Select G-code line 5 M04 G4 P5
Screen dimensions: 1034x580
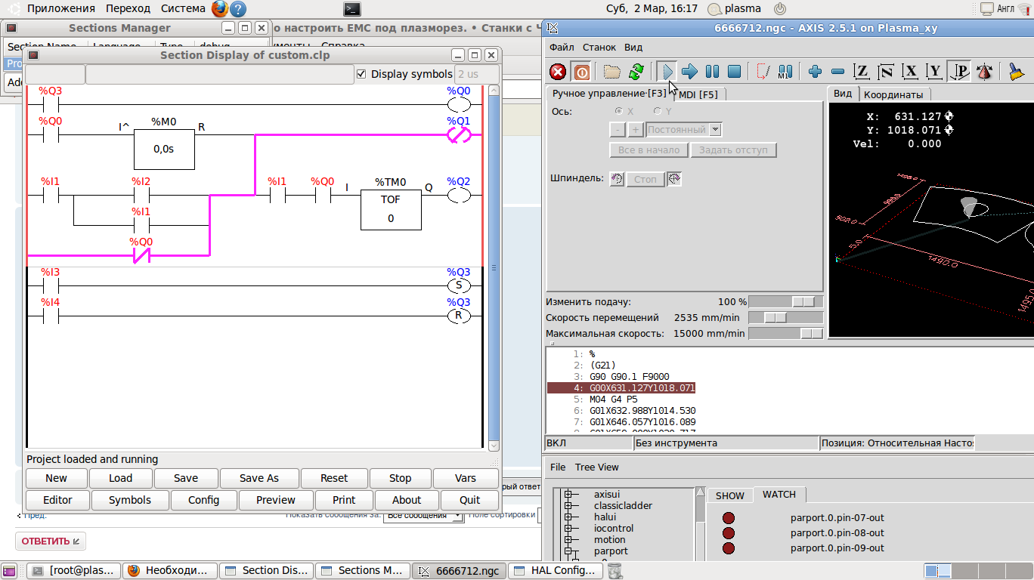tap(613, 400)
